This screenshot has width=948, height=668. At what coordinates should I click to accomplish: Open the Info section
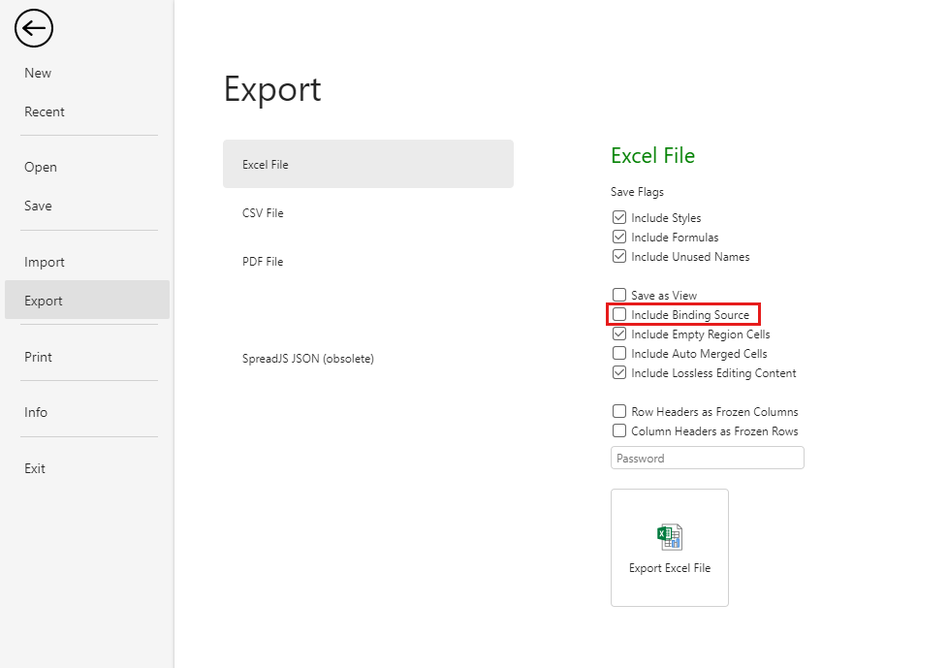pos(87,412)
